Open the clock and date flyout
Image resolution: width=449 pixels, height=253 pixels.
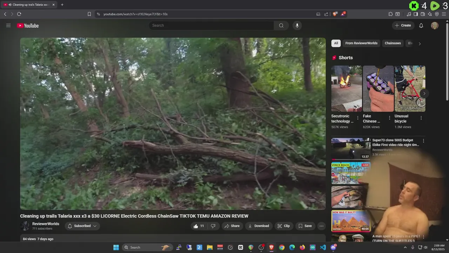(x=439, y=247)
